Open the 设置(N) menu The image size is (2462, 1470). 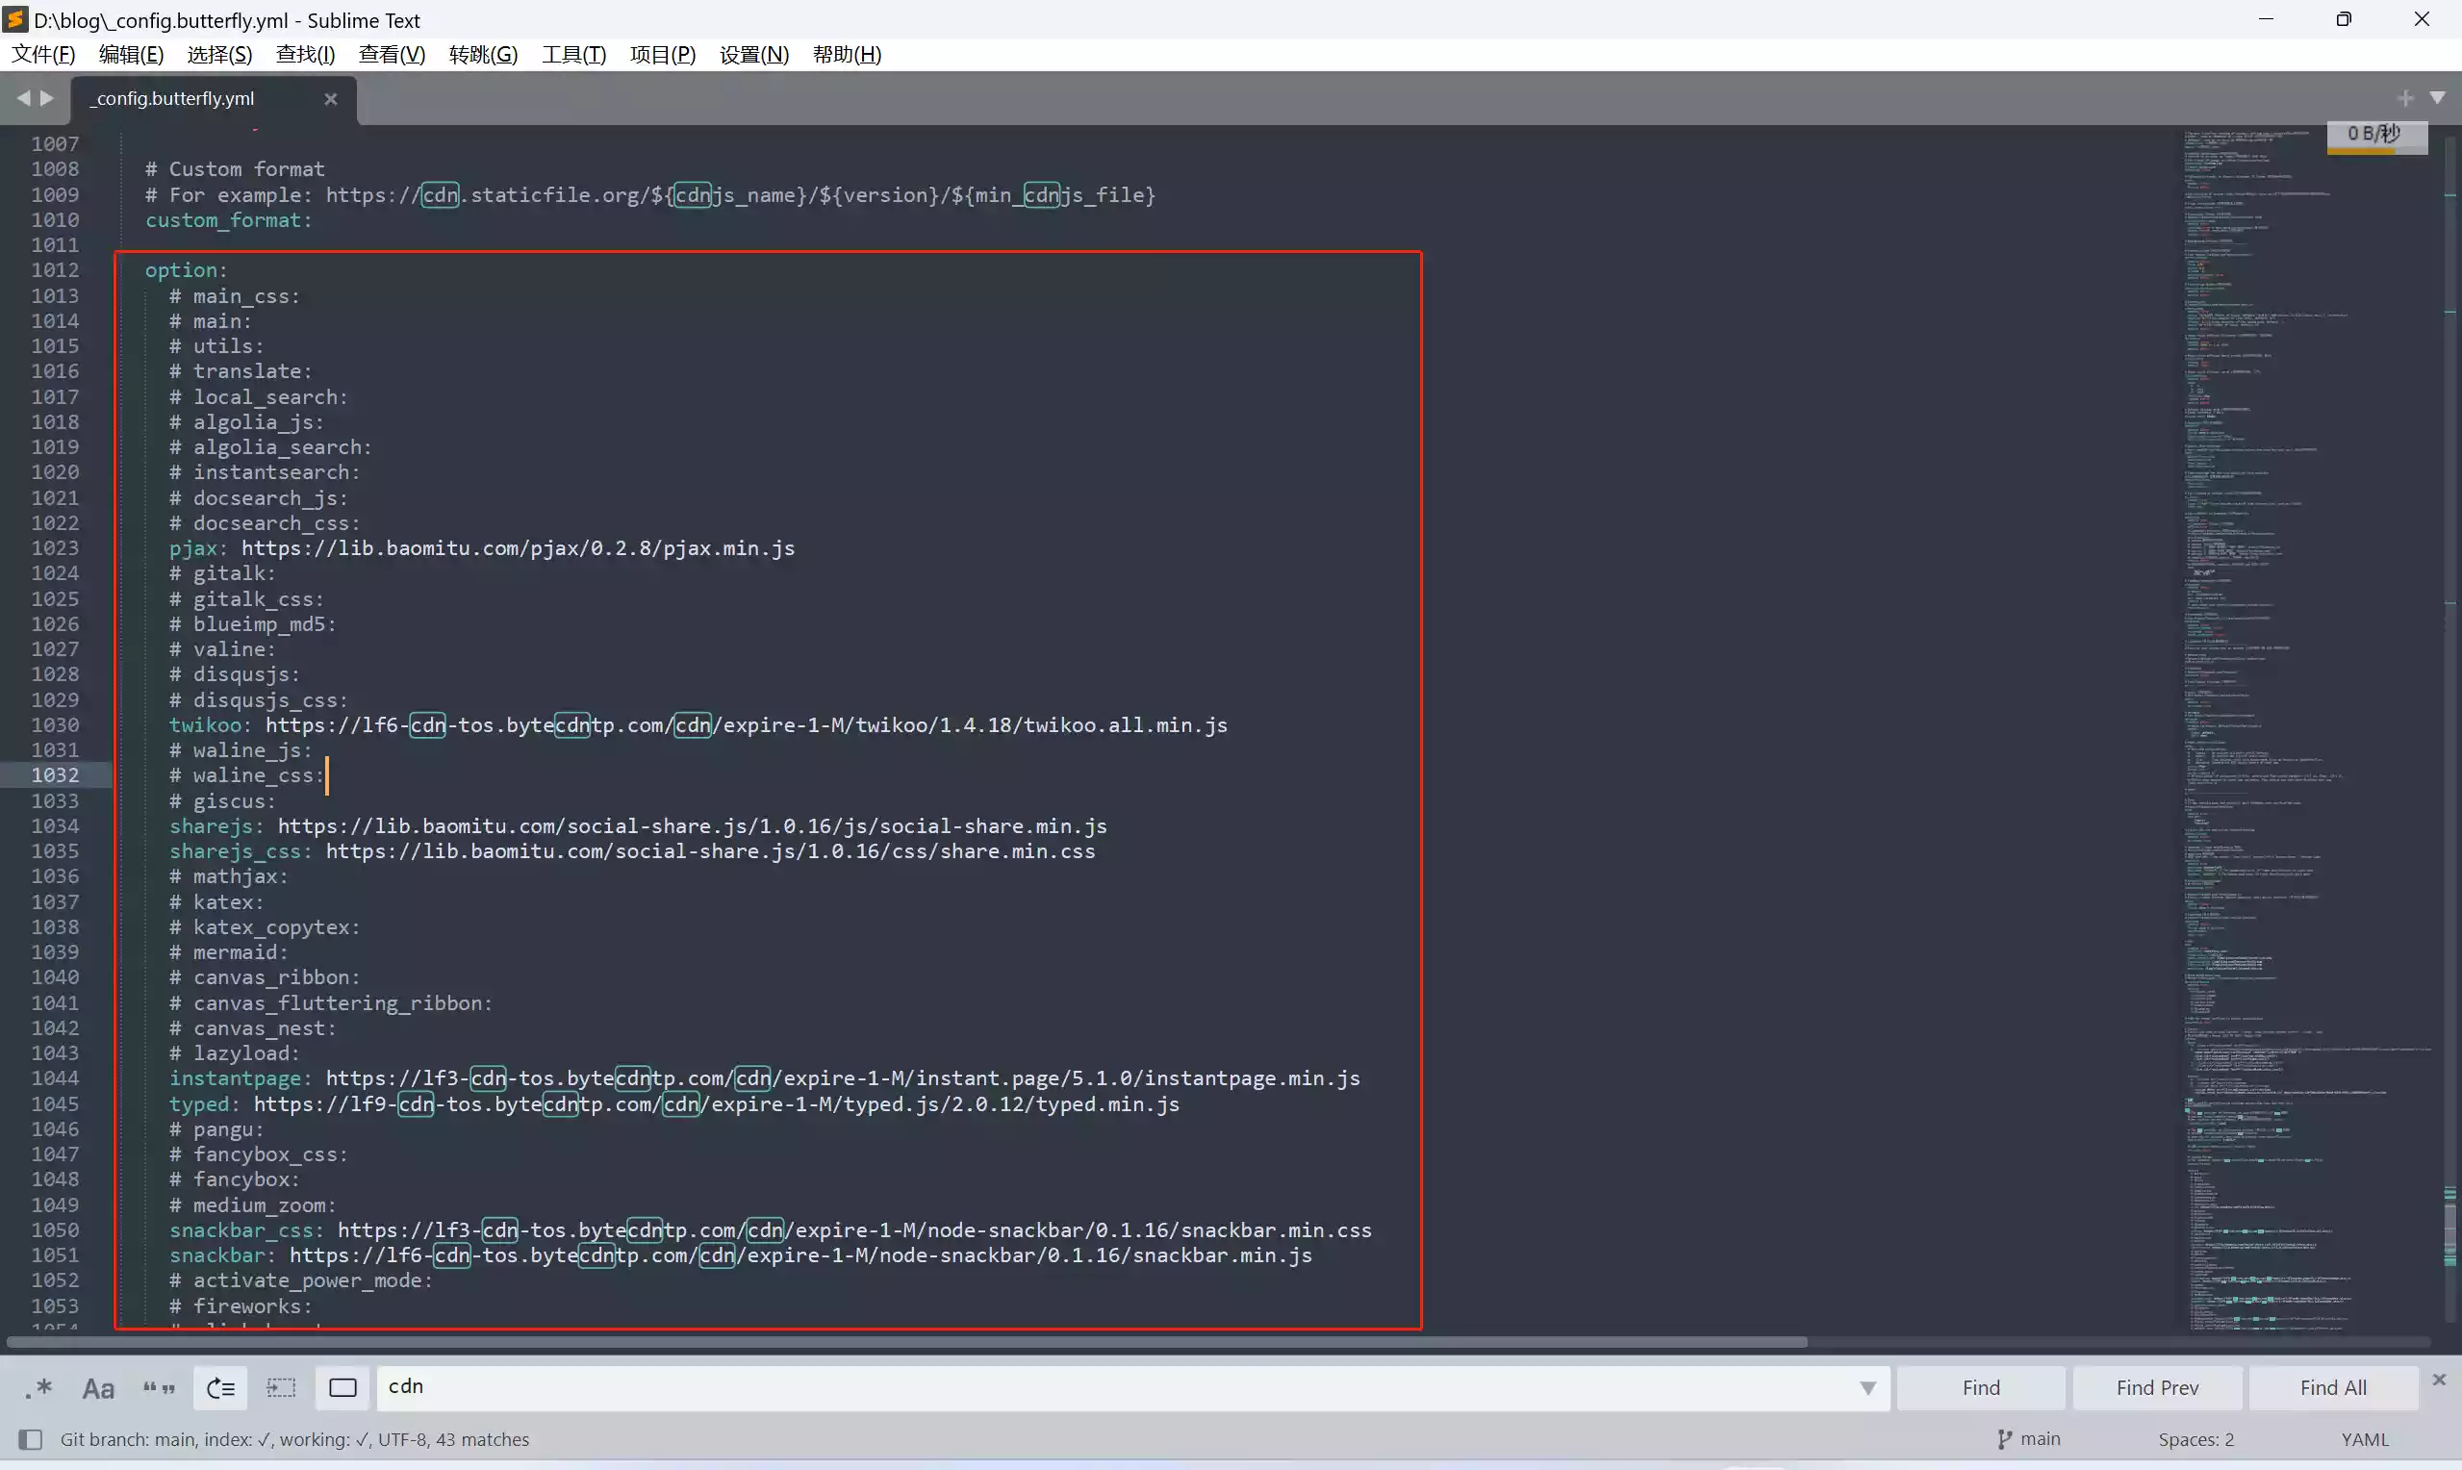click(x=753, y=55)
